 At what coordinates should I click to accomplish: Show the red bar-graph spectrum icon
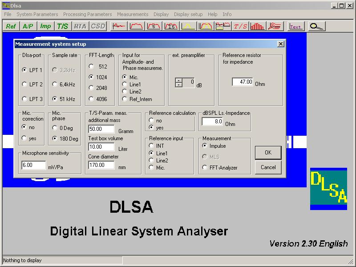258,26
